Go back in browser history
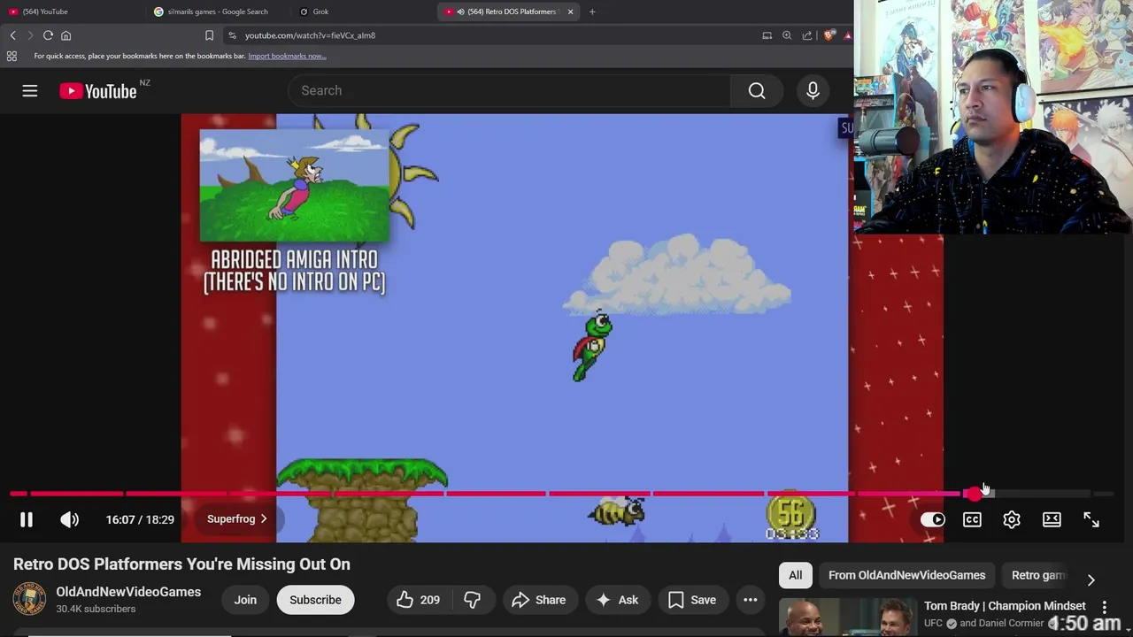The image size is (1133, 637). pos(12,35)
